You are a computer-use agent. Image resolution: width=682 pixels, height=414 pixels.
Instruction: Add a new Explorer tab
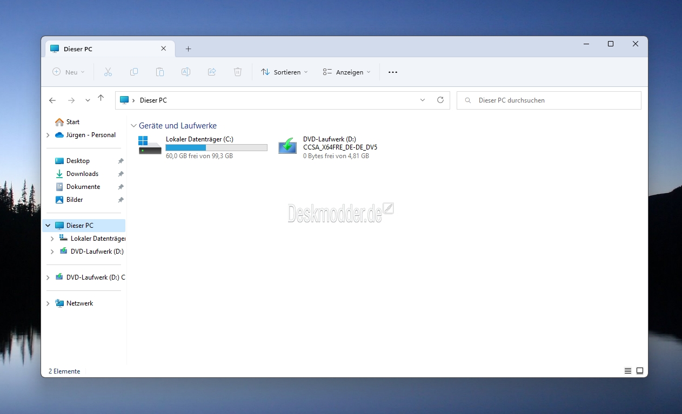point(188,49)
